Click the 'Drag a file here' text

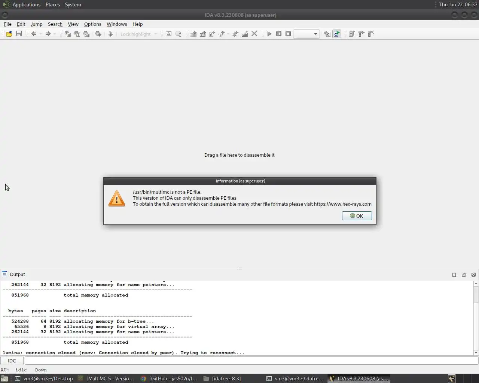[239, 155]
